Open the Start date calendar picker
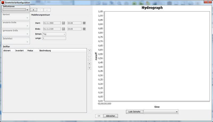The image size is (213, 122). [x=63, y=23]
